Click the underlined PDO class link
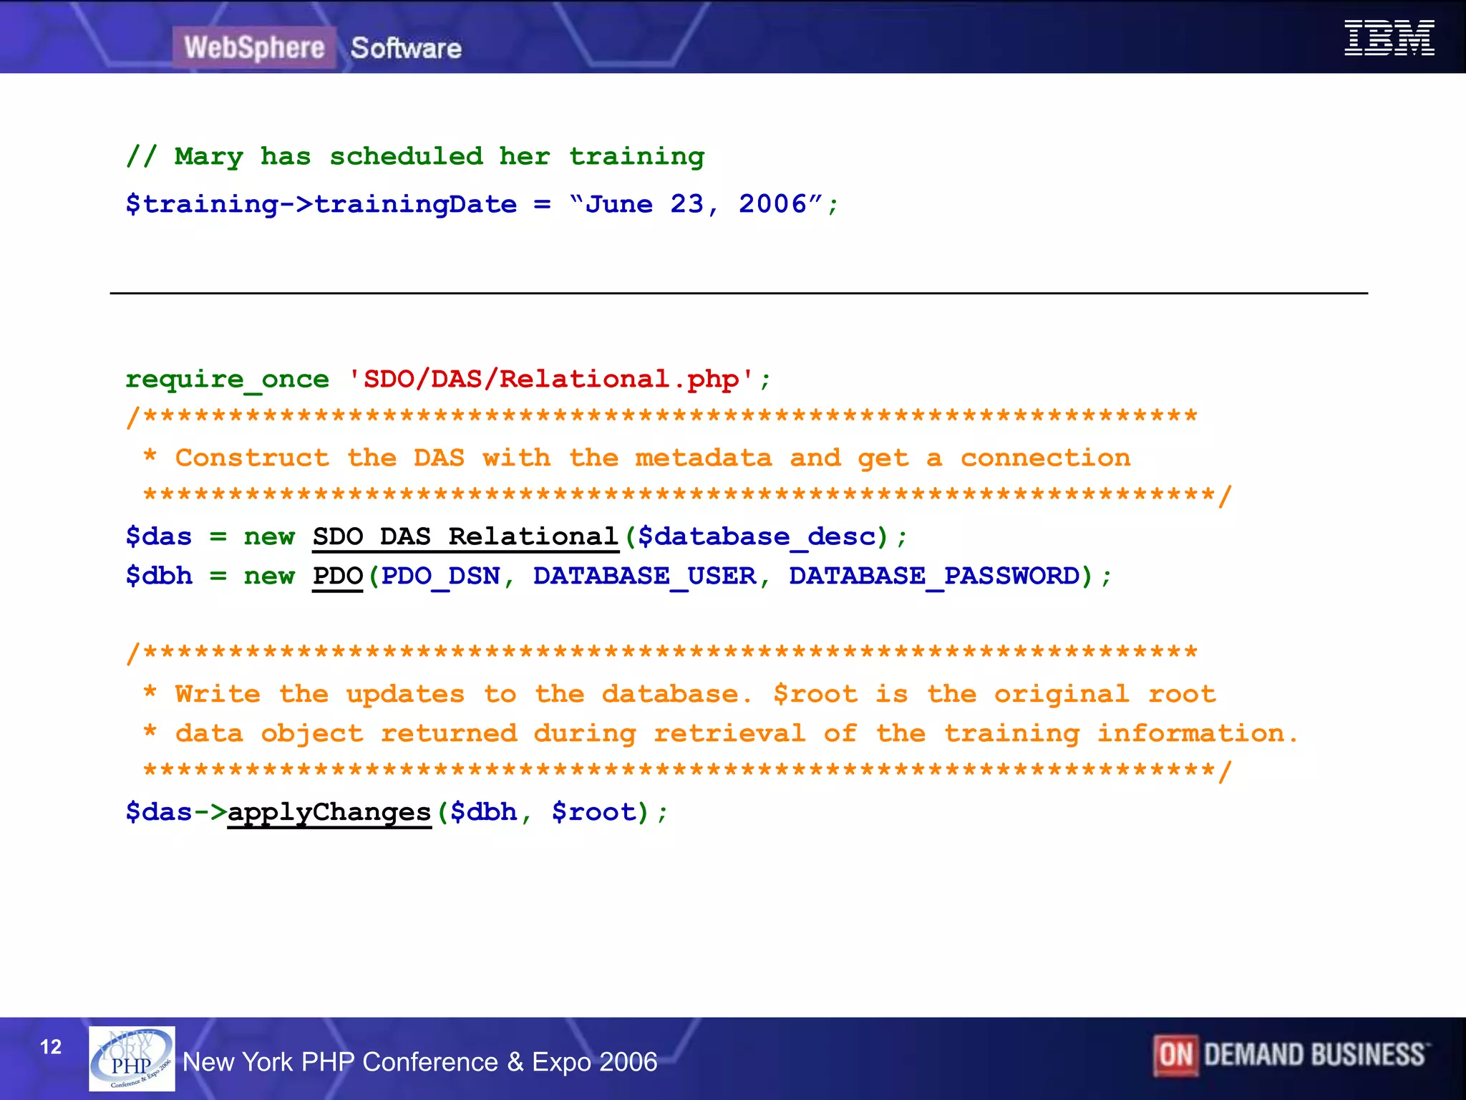This screenshot has height=1100, width=1466. tap(338, 576)
